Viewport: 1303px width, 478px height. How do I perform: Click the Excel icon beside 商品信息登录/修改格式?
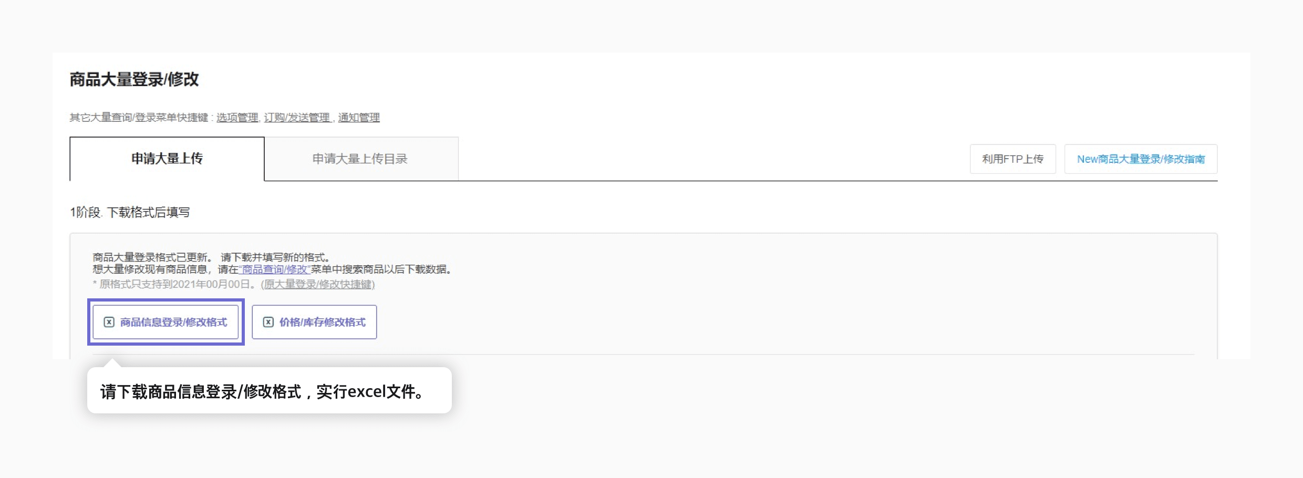coord(109,322)
